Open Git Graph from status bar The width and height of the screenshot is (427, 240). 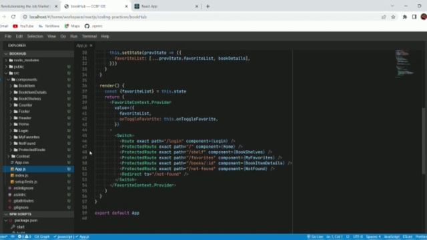(x=42, y=237)
